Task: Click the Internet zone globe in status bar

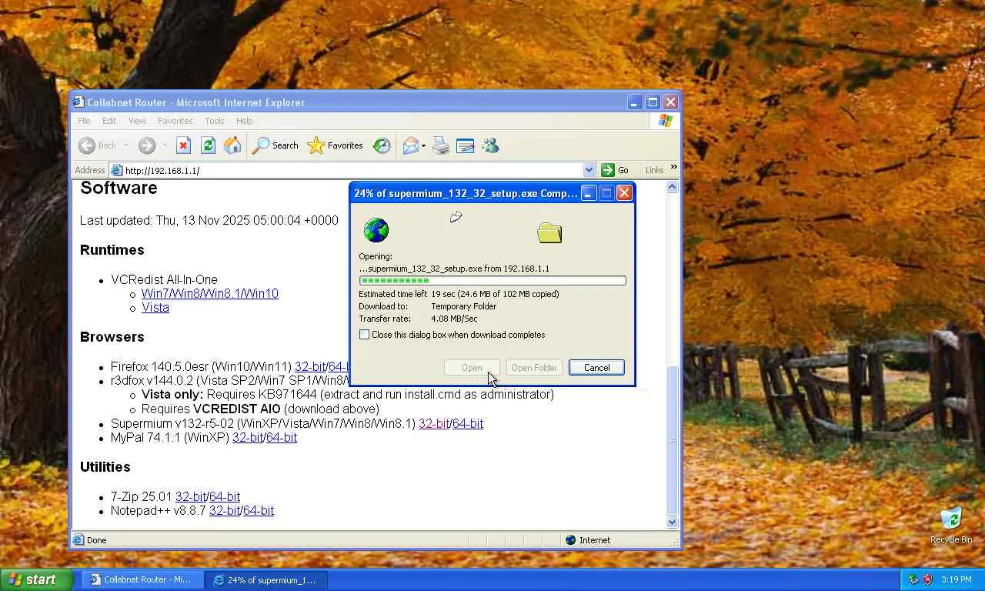Action: pyautogui.click(x=570, y=539)
